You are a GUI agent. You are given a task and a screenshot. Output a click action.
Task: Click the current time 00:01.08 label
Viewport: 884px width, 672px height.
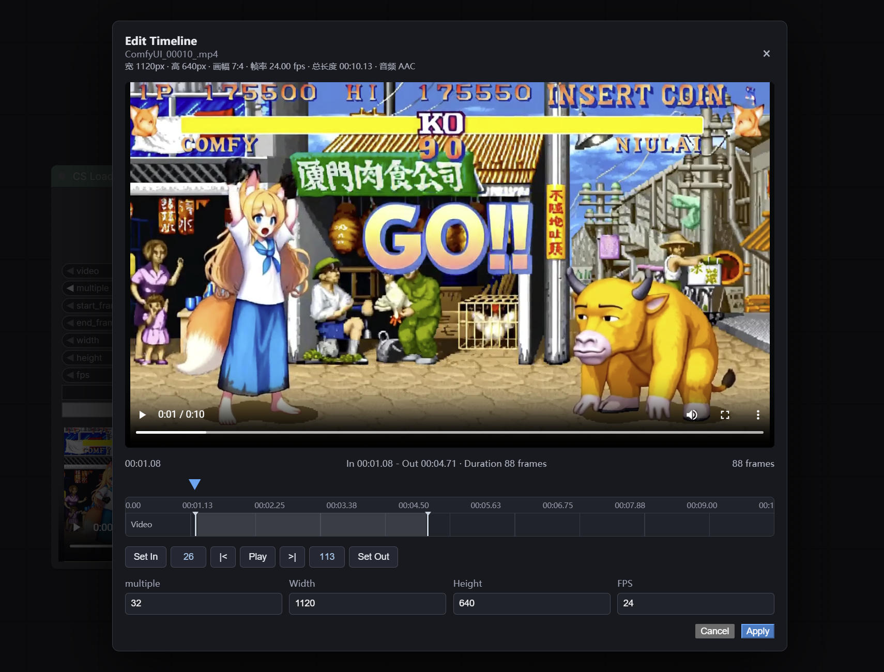click(143, 464)
